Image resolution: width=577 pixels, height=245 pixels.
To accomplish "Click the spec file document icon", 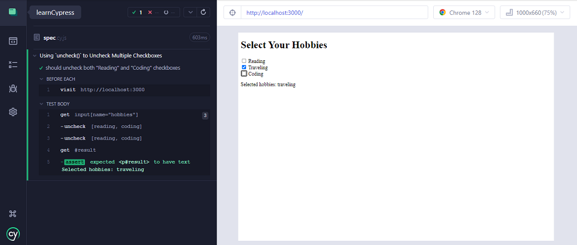I will [x=36, y=37].
